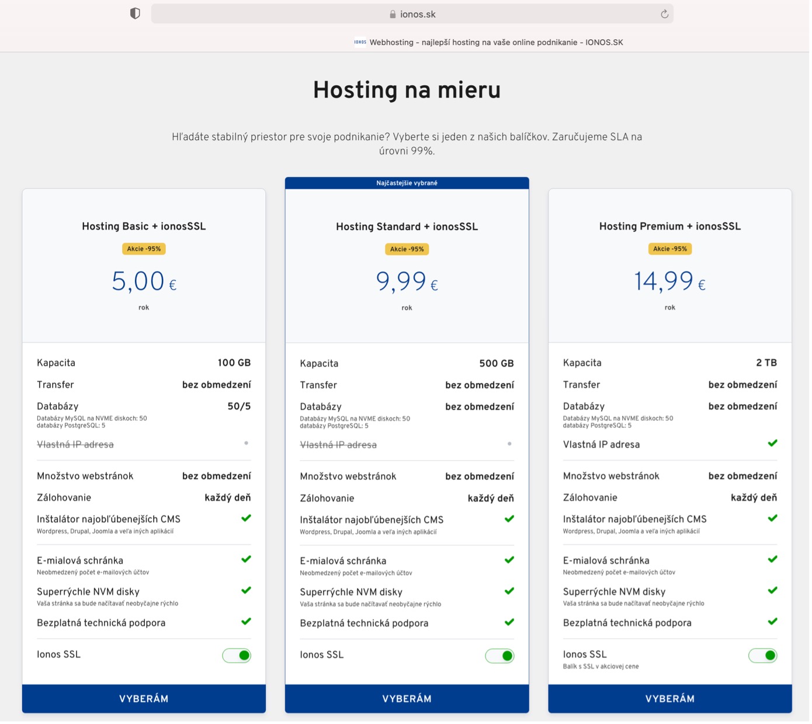Switch off Ionos SSL on the Premium plan
The height and width of the screenshot is (724, 812).
point(762,656)
